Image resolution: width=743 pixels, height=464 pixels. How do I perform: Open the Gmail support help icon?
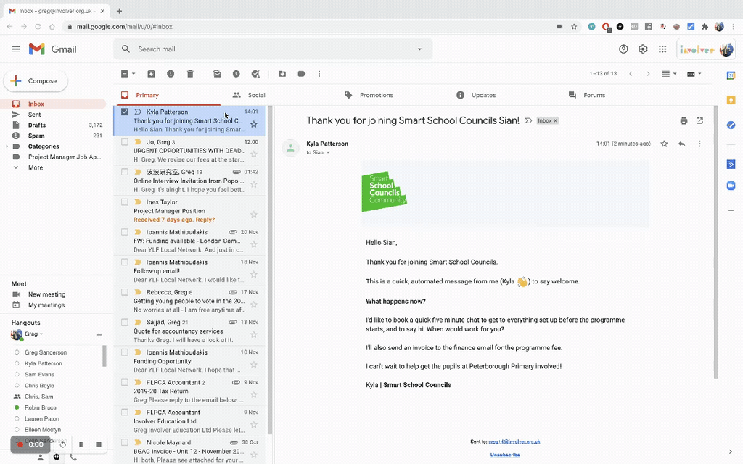[x=623, y=49]
